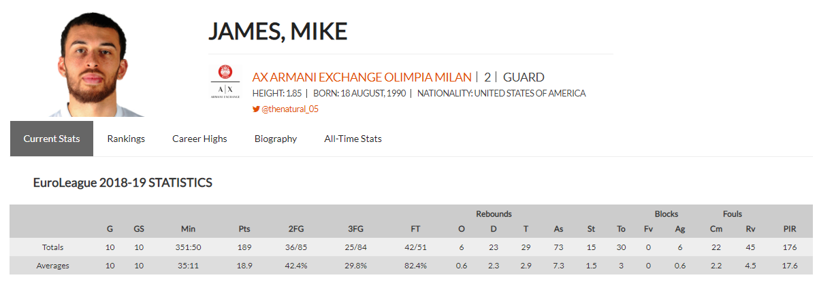Select the Totals row label

point(52,248)
